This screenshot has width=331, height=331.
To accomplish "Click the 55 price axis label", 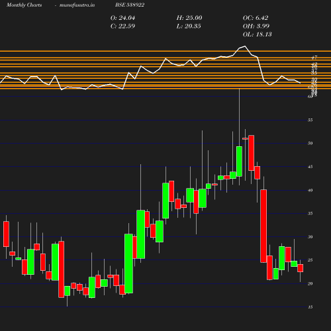I will [310, 120].
